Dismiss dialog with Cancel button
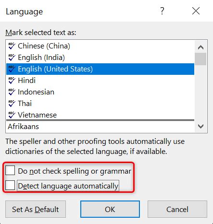This screenshot has height=224, width=213. tap(177, 209)
